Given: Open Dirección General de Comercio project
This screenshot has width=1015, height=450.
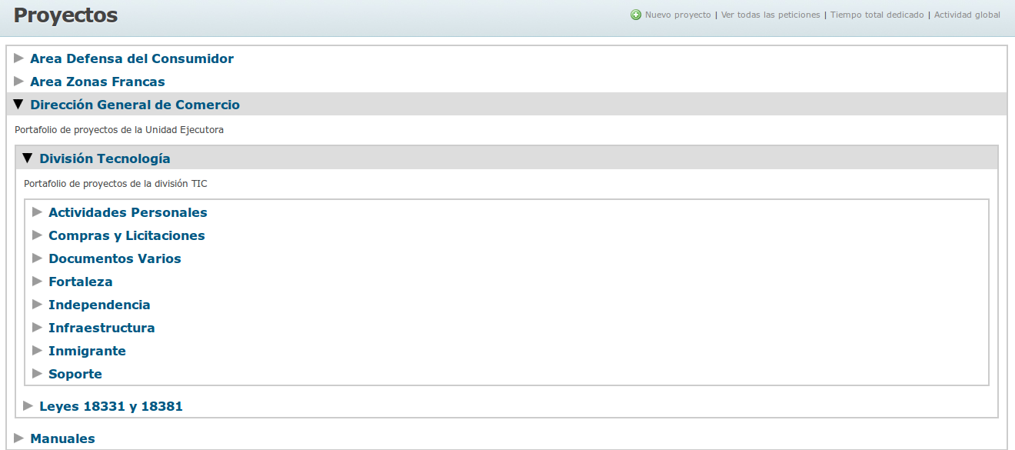Looking at the screenshot, I should (135, 105).
